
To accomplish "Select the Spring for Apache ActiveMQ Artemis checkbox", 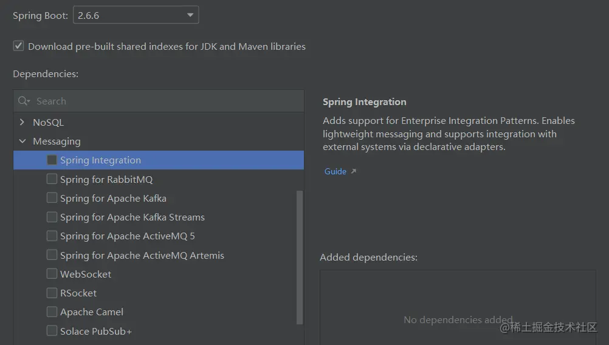I will click(x=52, y=255).
